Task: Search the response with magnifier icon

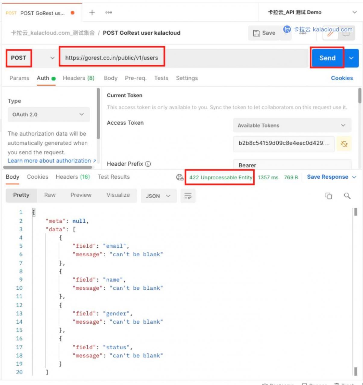Action: [x=347, y=196]
